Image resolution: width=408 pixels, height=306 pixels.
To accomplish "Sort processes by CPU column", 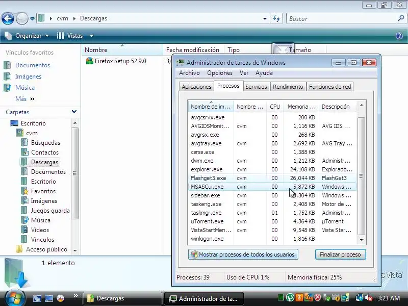I will pos(275,107).
